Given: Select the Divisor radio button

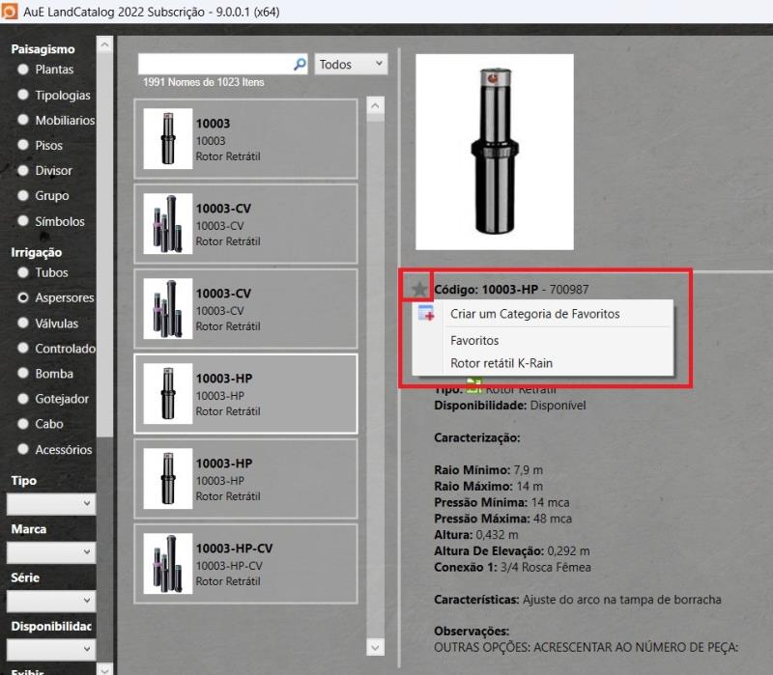Looking at the screenshot, I should pyautogui.click(x=22, y=171).
